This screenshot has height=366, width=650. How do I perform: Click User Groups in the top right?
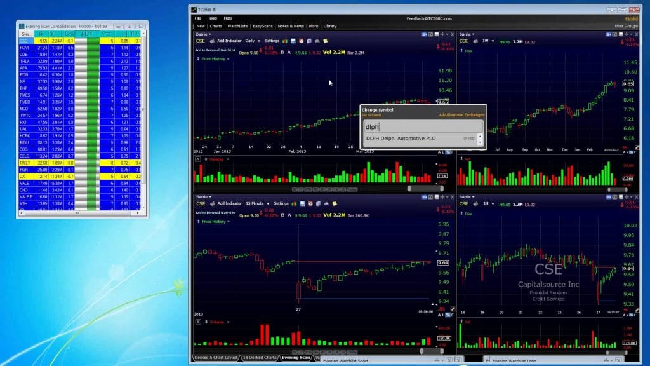(x=626, y=26)
